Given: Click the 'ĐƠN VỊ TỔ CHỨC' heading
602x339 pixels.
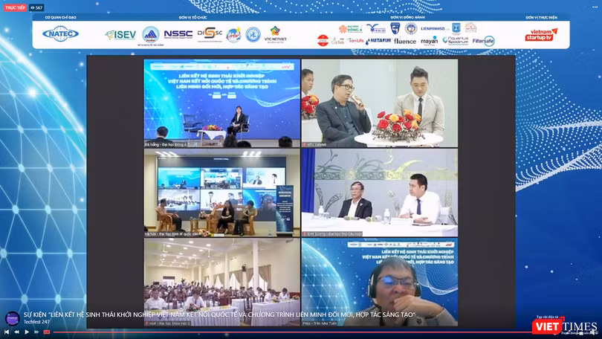Looking at the screenshot, I should (192, 18).
